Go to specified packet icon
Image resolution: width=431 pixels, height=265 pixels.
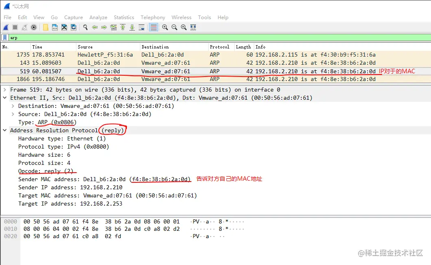[x=113, y=27]
